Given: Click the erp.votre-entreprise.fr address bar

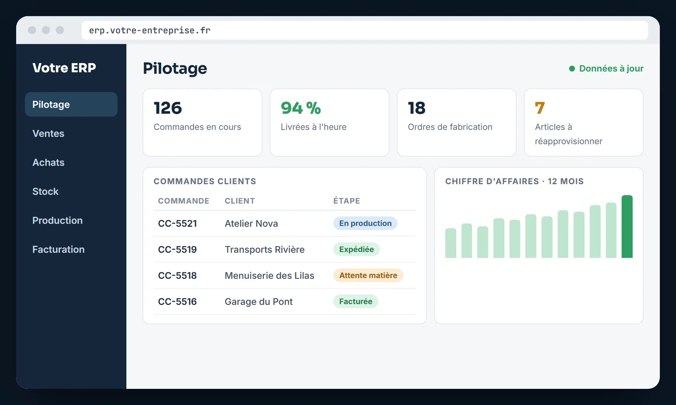Looking at the screenshot, I should click(364, 30).
